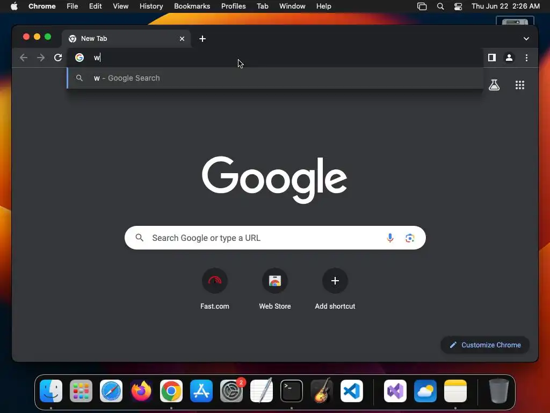
Task: Click the screen mirroring menu bar icon
Action: 422,6
